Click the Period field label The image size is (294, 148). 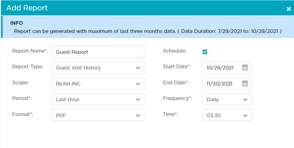click(21, 98)
